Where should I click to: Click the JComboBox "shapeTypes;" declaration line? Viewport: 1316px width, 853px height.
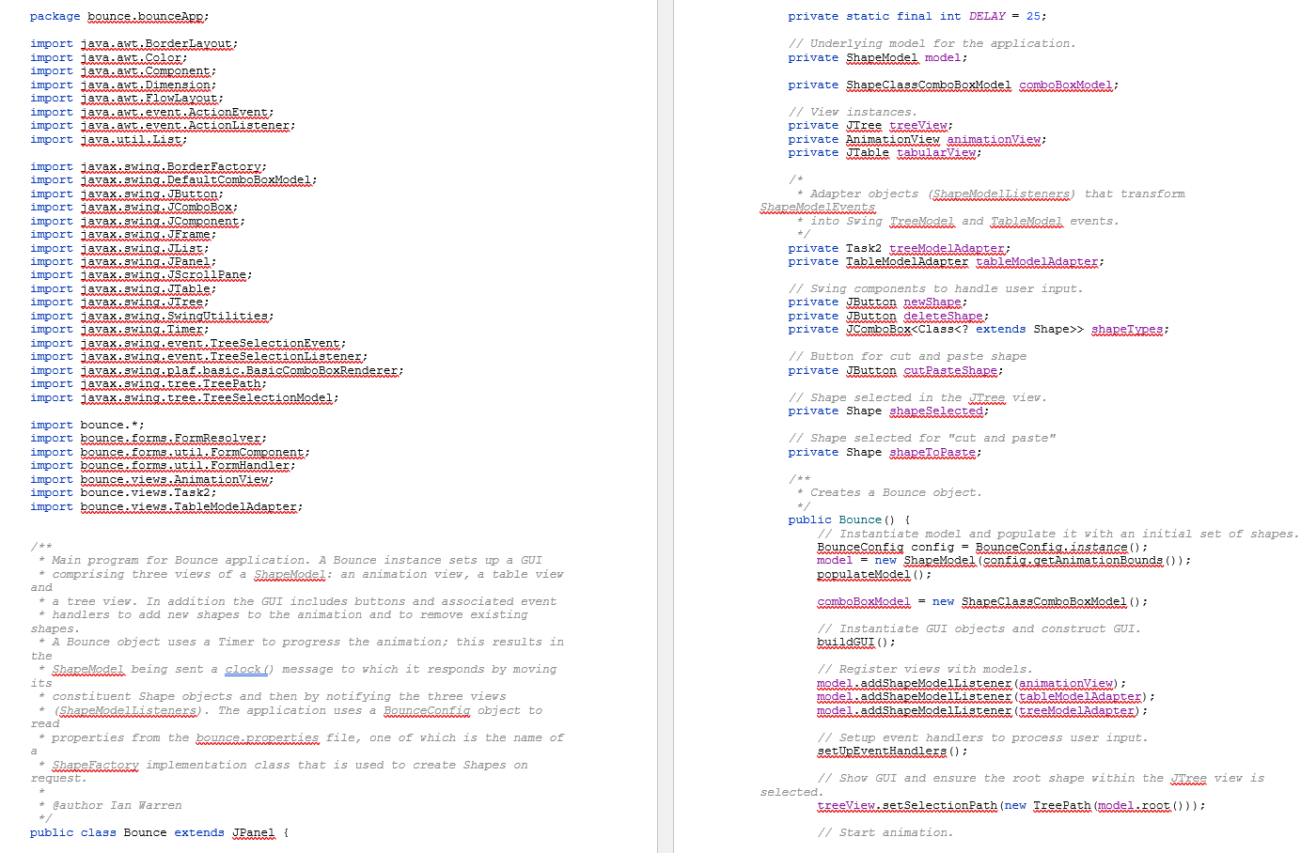(x=979, y=329)
